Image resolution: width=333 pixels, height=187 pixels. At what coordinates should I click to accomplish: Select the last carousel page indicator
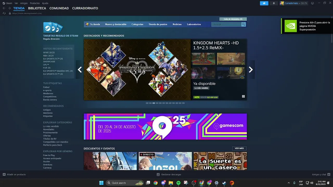pyautogui.click(x=183, y=103)
